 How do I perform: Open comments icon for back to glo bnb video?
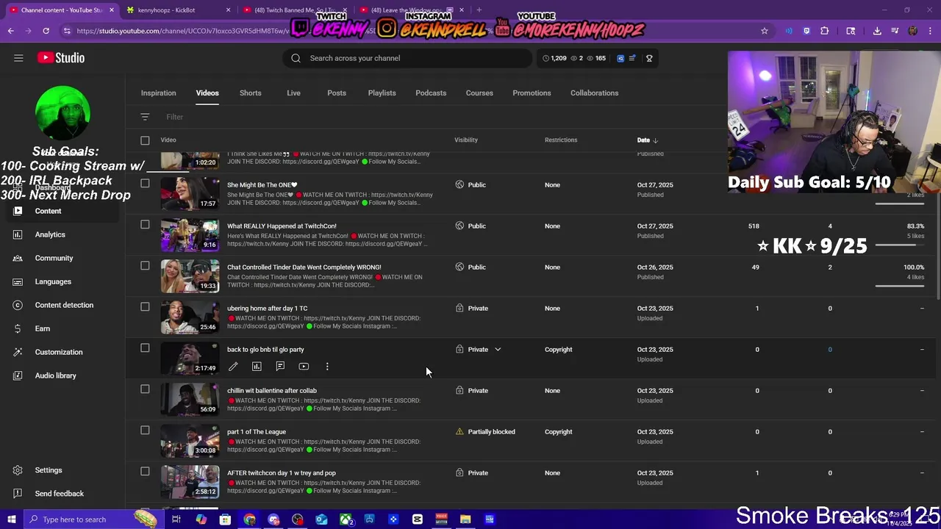[x=280, y=366]
